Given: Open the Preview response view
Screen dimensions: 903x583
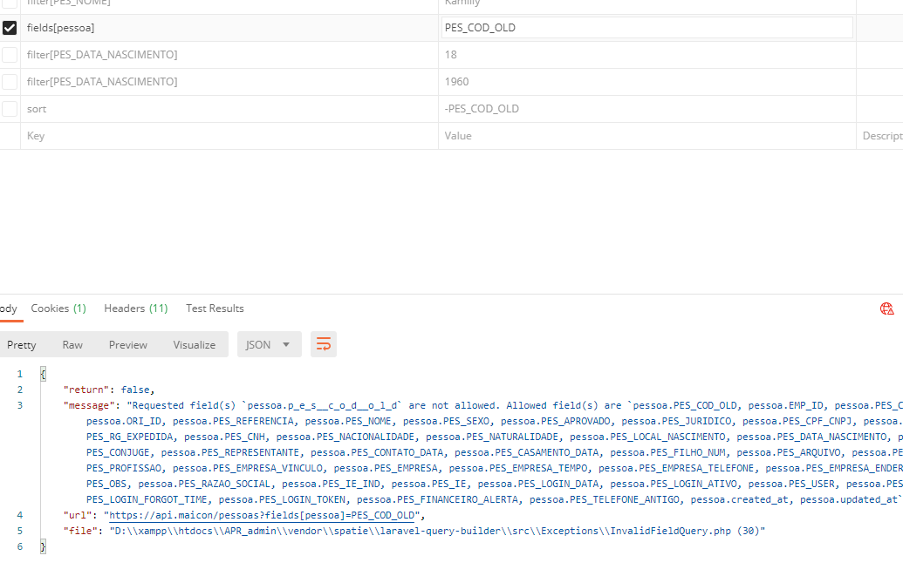Looking at the screenshot, I should [x=127, y=344].
